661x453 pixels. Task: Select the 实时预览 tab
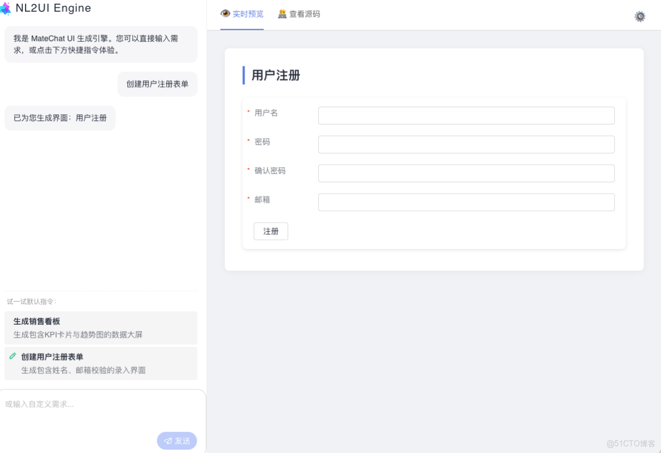pos(242,14)
